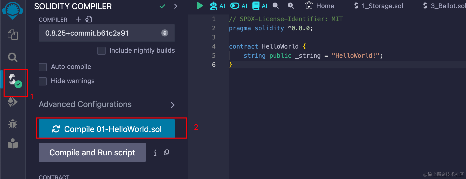Open the compiler version dropdown 0.8.25+commit.b61c2a91
Image resolution: width=466 pixels, height=179 pixels.
[107, 33]
